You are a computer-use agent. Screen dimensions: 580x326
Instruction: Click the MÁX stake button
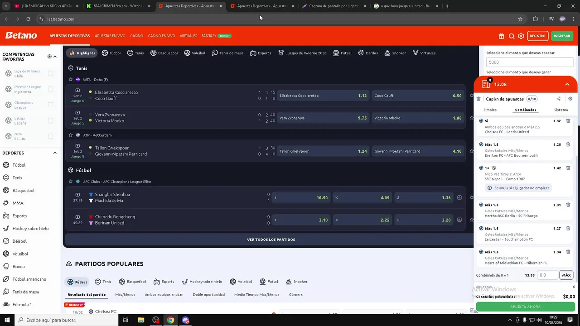pos(566,275)
